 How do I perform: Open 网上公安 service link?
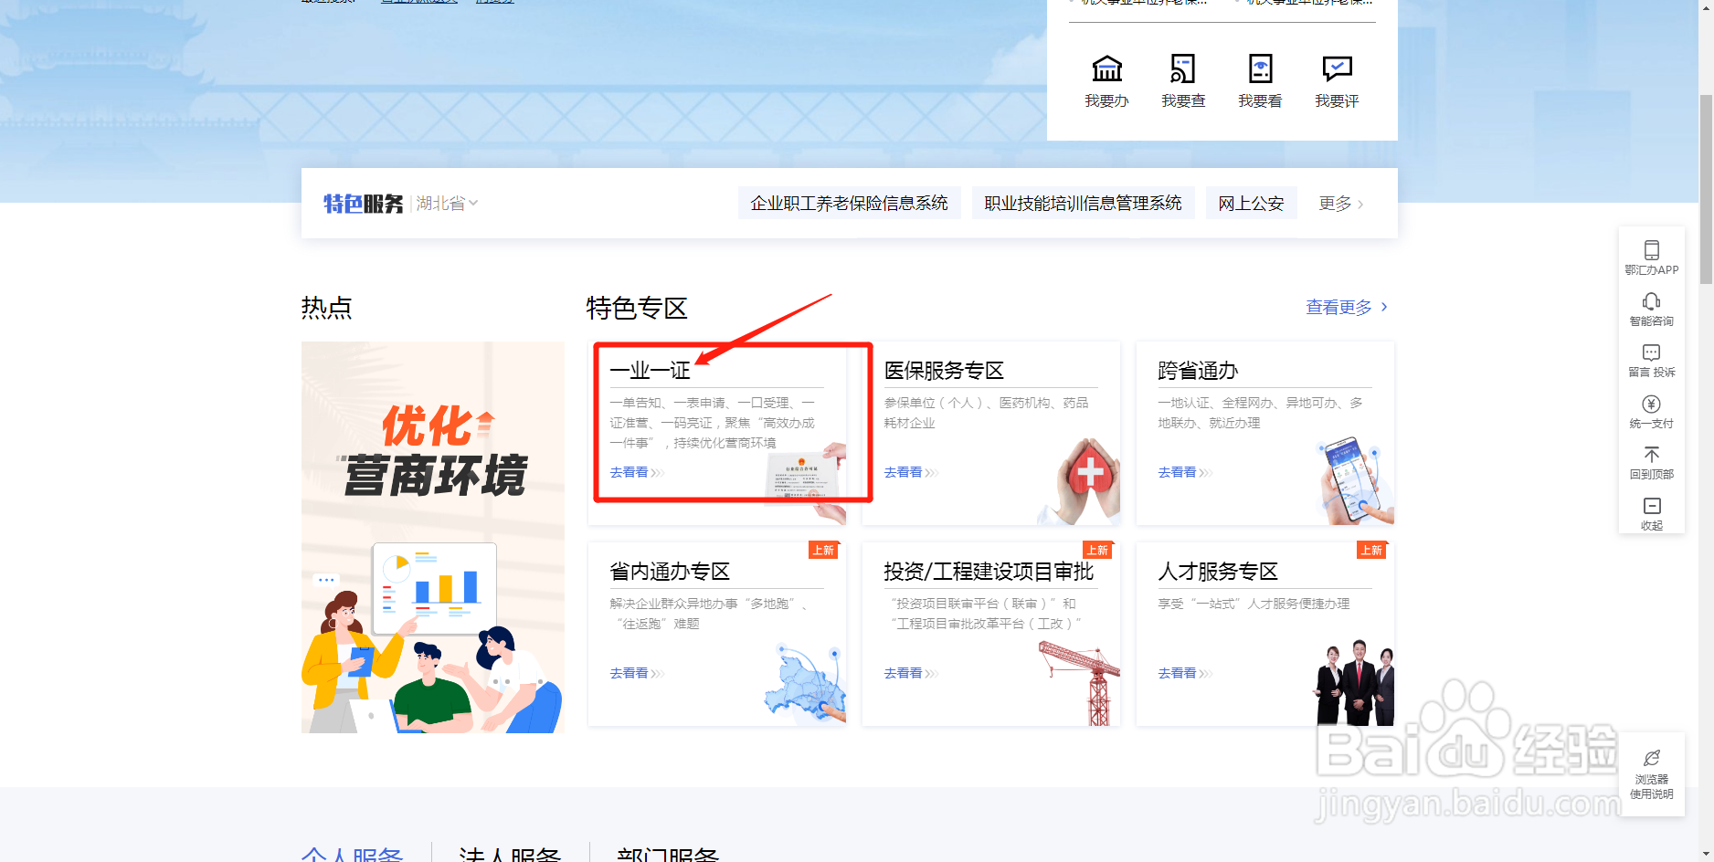tap(1251, 203)
